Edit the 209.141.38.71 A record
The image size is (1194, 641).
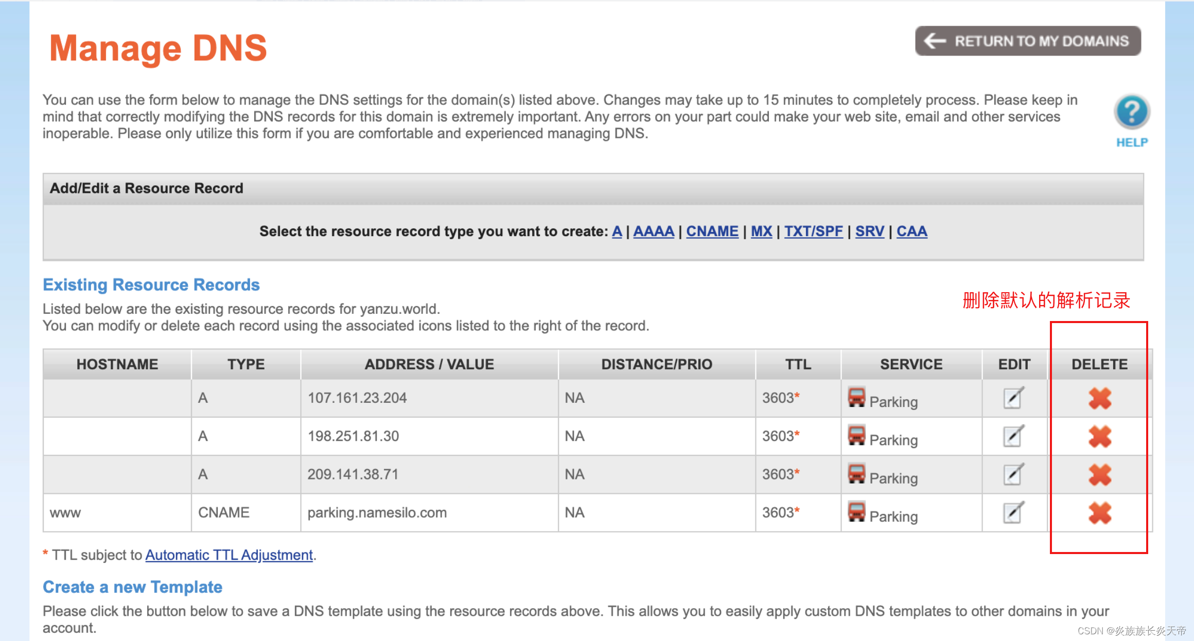click(x=1013, y=474)
